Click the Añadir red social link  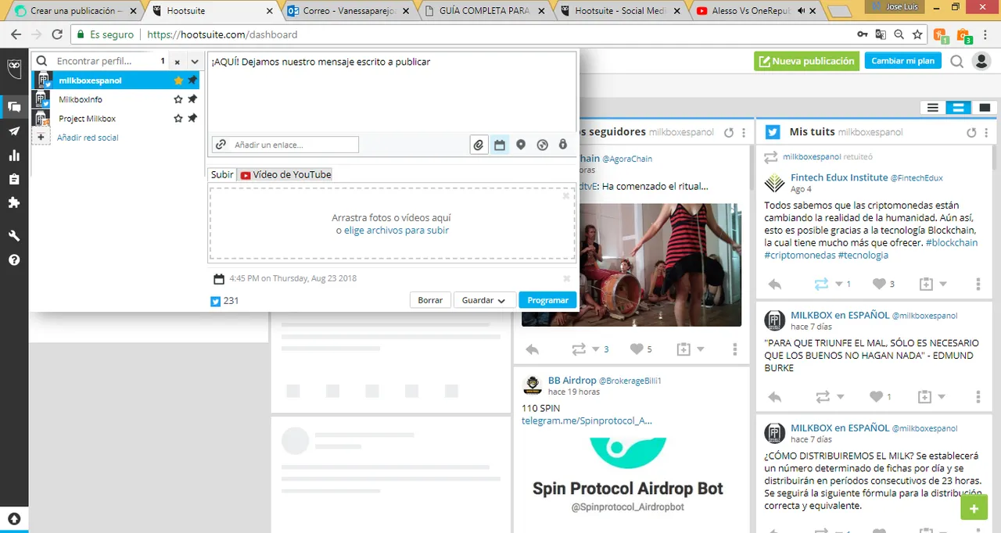88,138
